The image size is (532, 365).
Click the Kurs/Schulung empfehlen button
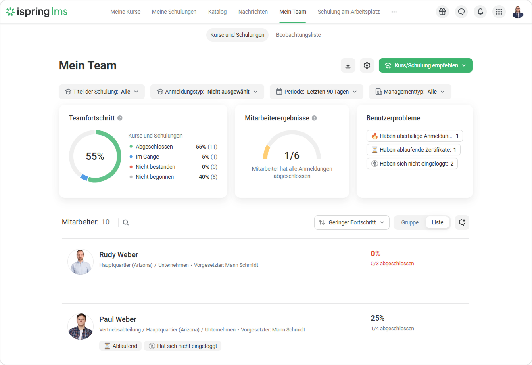(426, 65)
